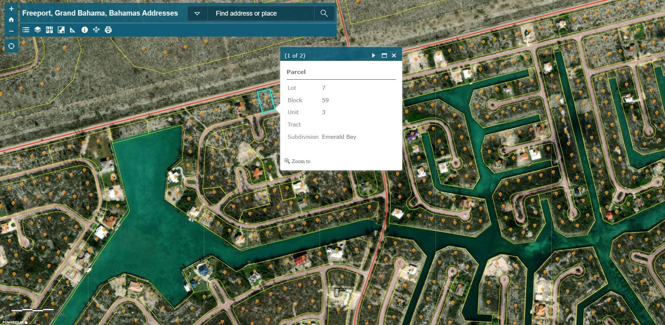Maximize the Parcel popup window
This screenshot has height=325, width=665.
384,55
